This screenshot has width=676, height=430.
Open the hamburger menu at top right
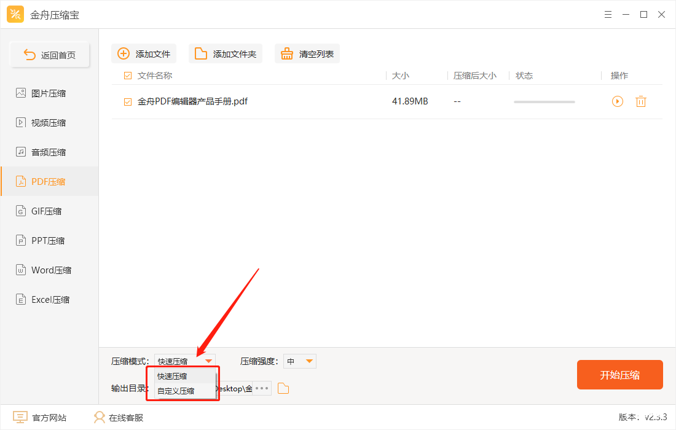tap(608, 14)
